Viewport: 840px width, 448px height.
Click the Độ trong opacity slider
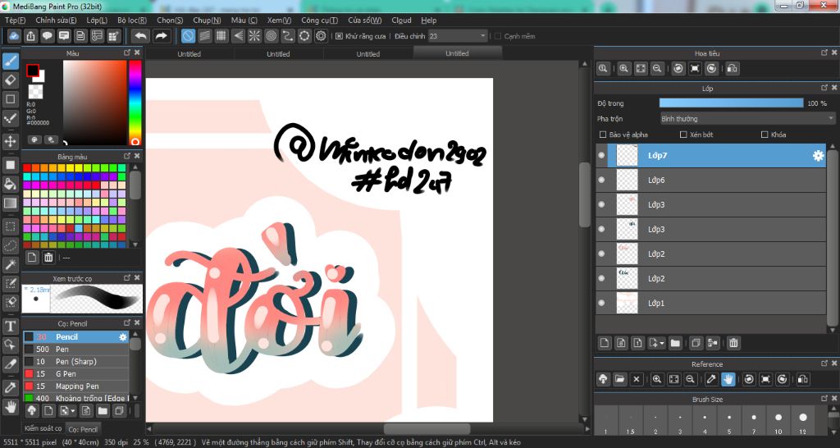point(731,103)
